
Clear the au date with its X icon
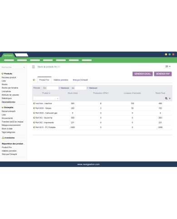(x=88, y=88)
